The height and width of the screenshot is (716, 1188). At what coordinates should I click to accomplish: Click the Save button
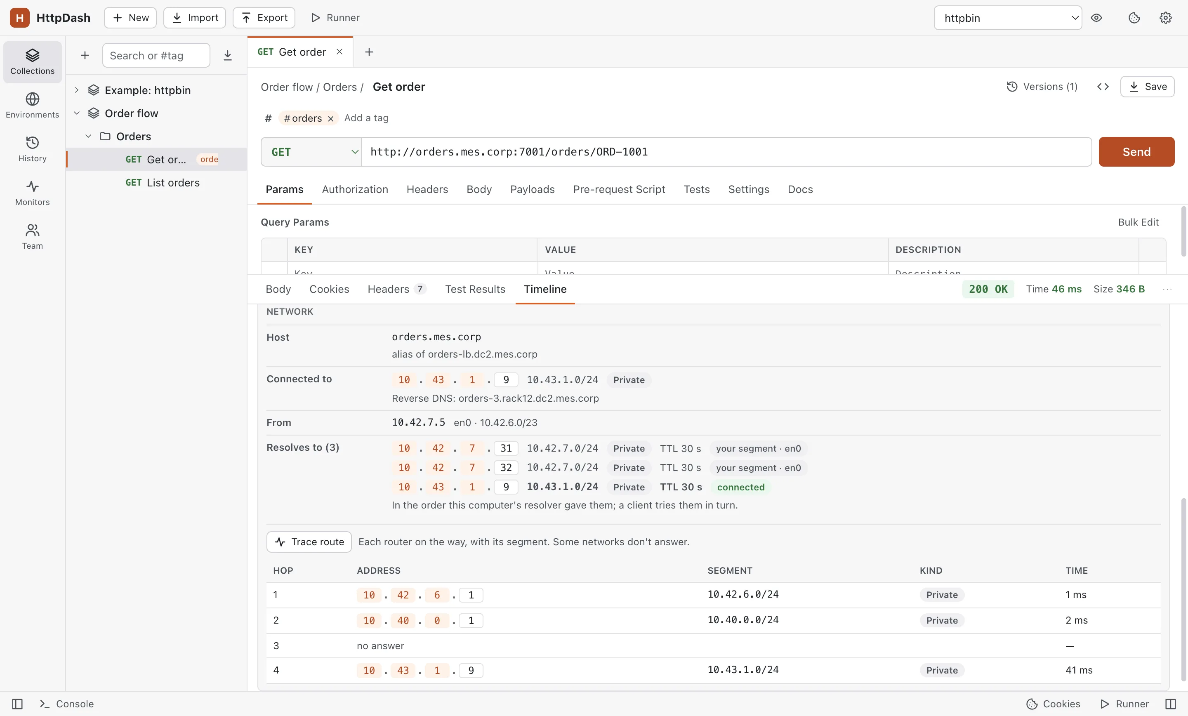point(1147,87)
